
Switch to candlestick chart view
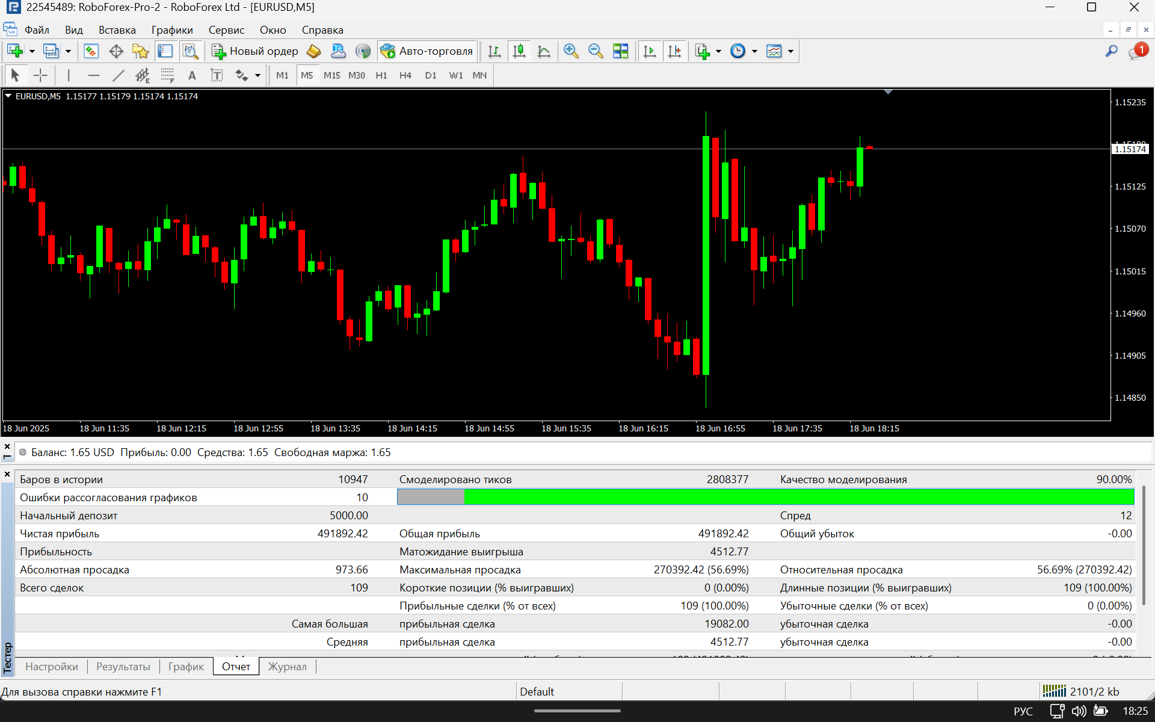point(519,51)
